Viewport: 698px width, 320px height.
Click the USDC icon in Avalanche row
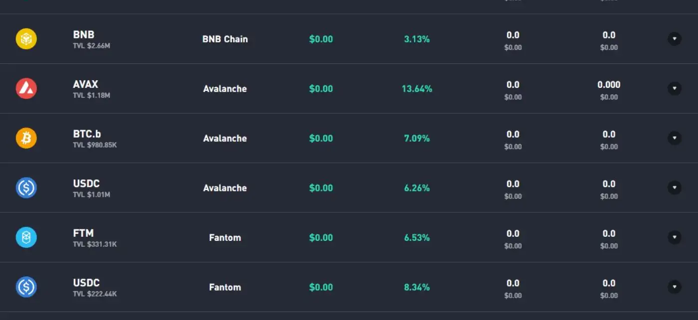click(x=26, y=188)
